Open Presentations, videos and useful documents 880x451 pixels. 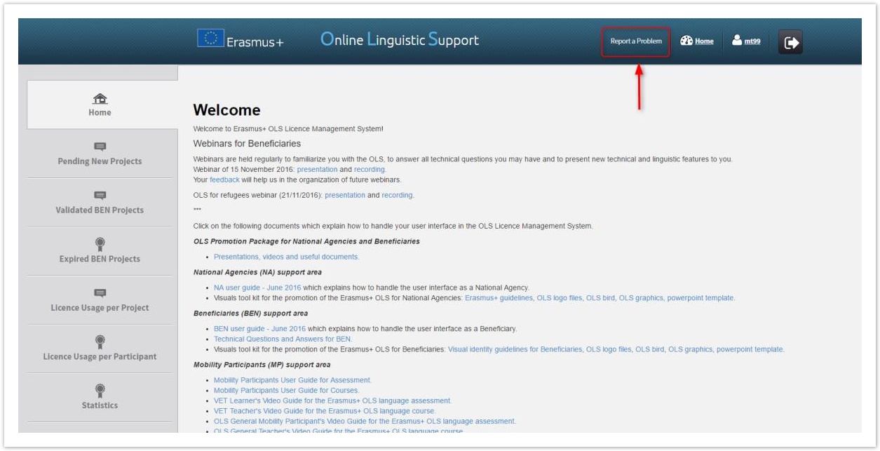coord(286,257)
